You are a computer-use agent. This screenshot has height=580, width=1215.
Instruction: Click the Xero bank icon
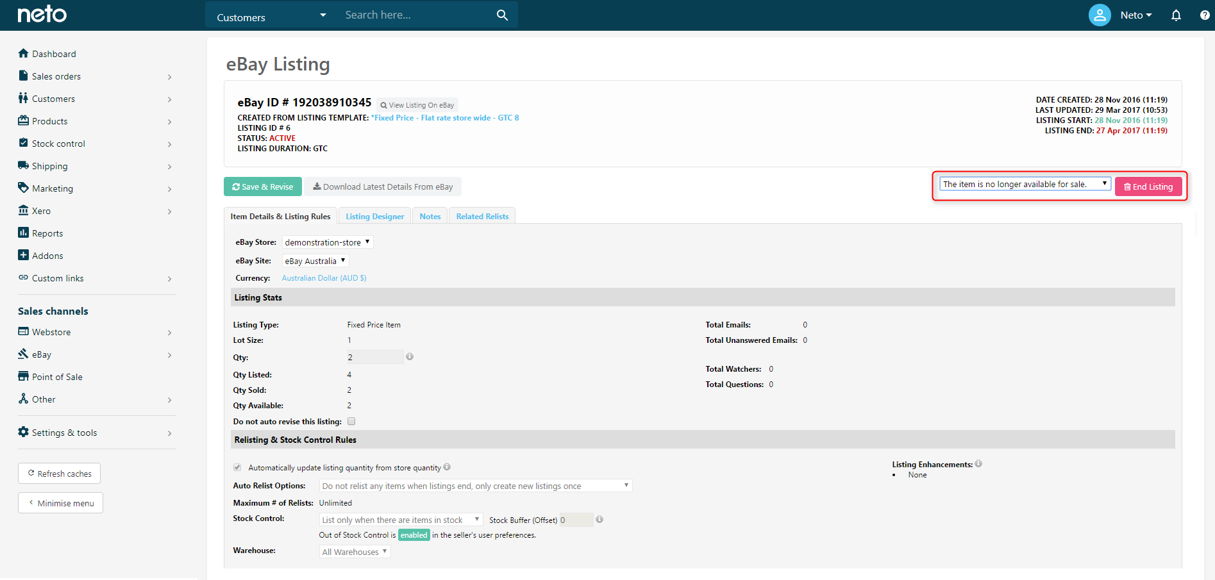coord(24,210)
